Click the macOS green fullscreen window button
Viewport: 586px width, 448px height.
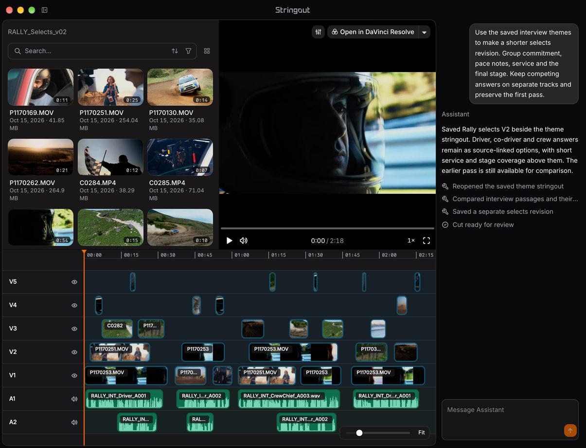tap(32, 10)
